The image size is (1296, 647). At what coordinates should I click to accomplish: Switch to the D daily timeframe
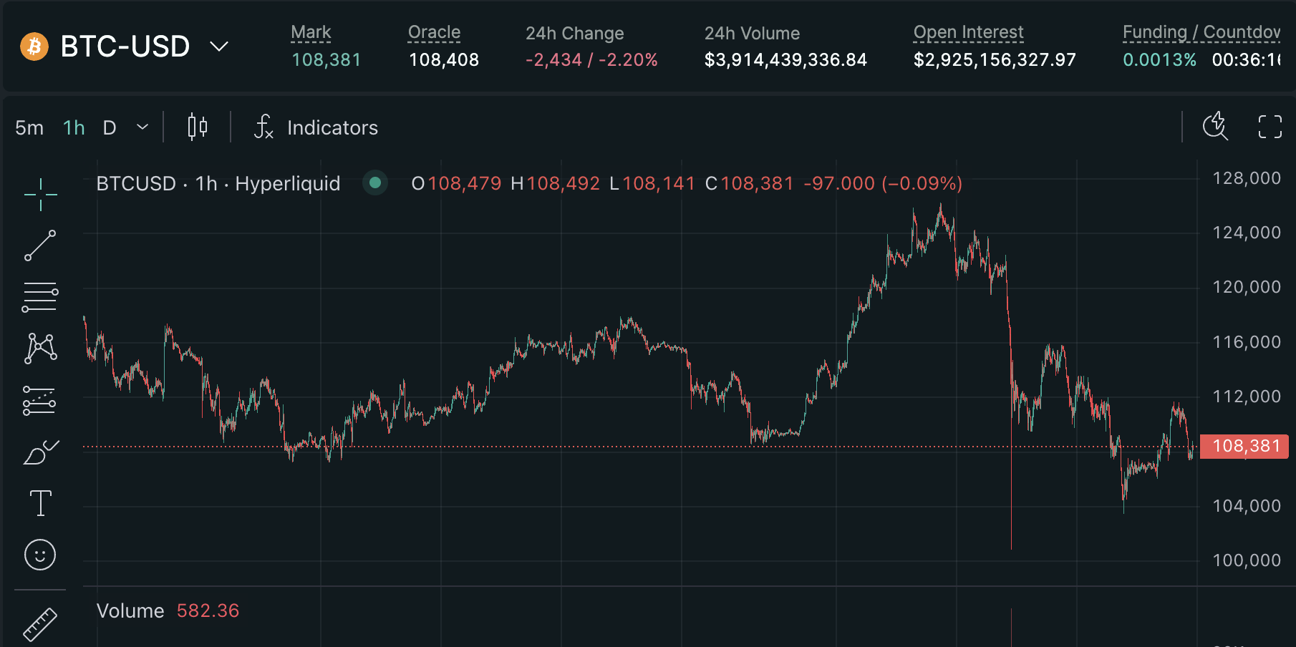(110, 127)
